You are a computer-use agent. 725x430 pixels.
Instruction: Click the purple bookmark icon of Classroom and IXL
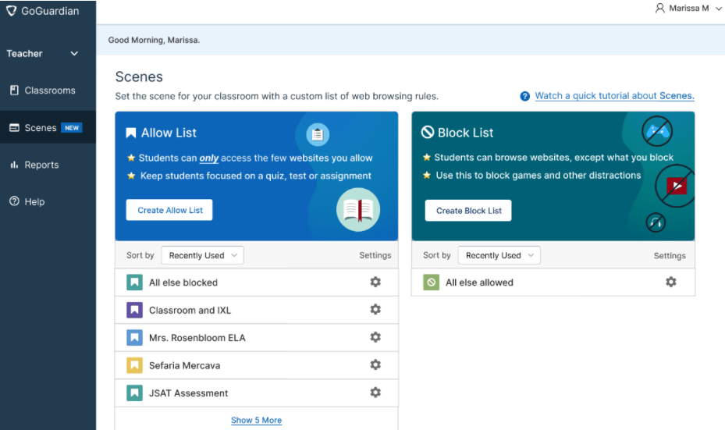pyautogui.click(x=134, y=310)
